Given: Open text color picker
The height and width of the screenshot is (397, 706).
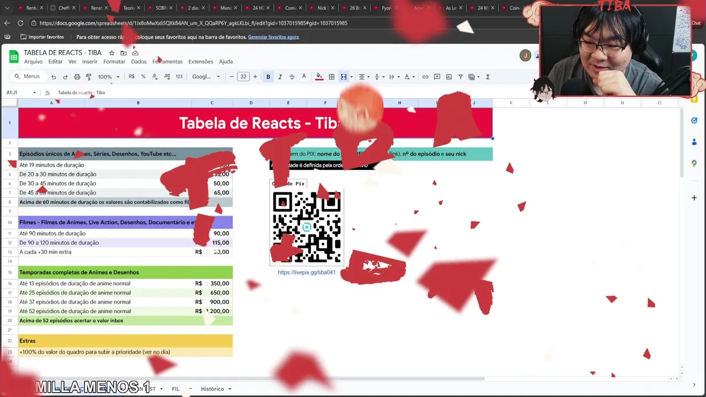Looking at the screenshot, I should (x=304, y=77).
